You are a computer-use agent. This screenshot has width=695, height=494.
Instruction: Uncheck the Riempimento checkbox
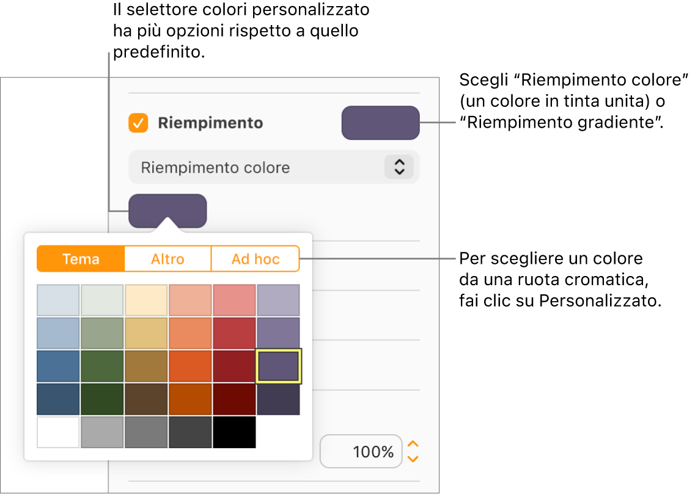[x=139, y=123]
